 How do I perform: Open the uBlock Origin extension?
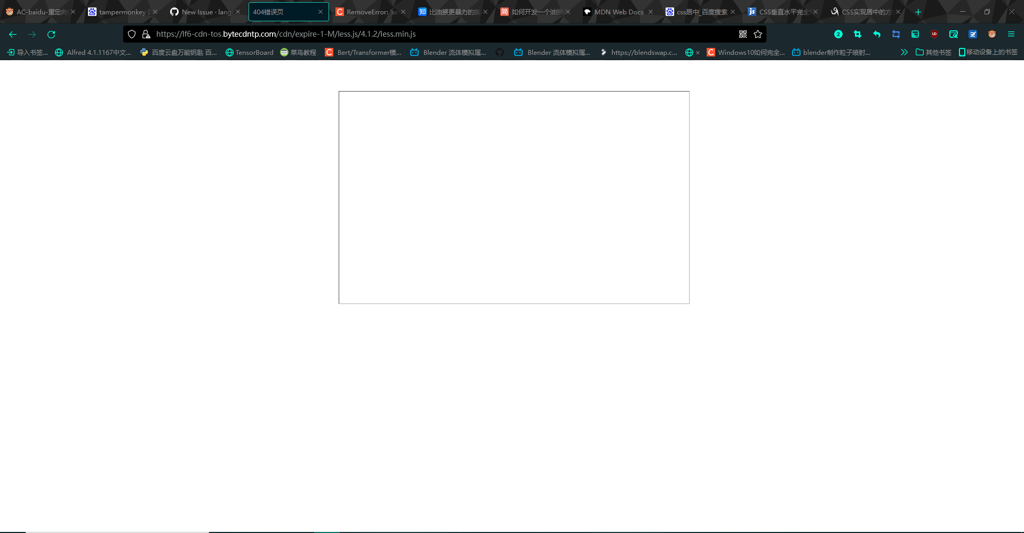(934, 34)
